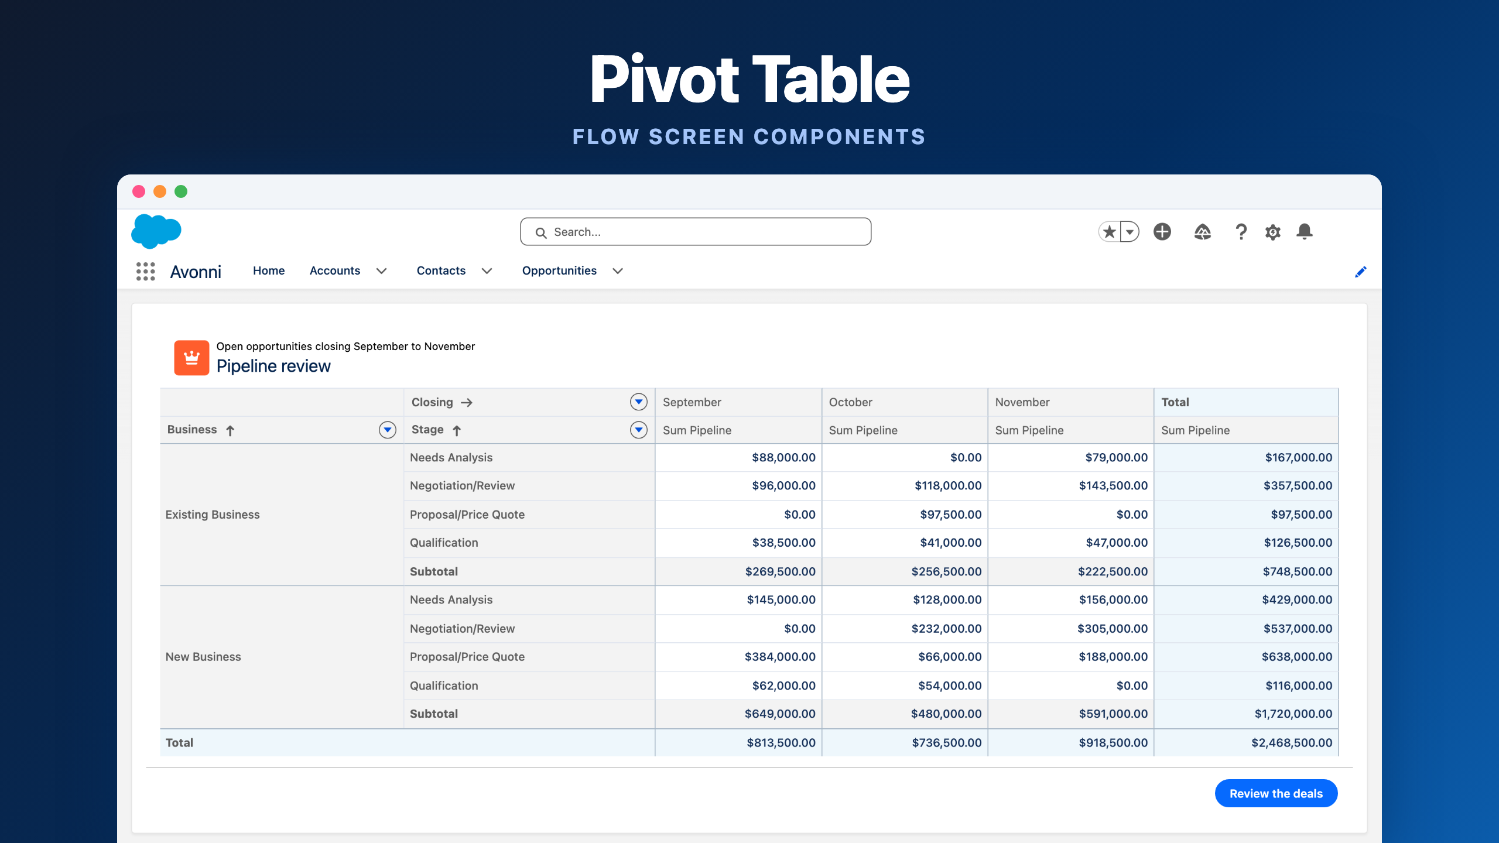Open the notifications bell
This screenshot has width=1499, height=843.
point(1305,232)
